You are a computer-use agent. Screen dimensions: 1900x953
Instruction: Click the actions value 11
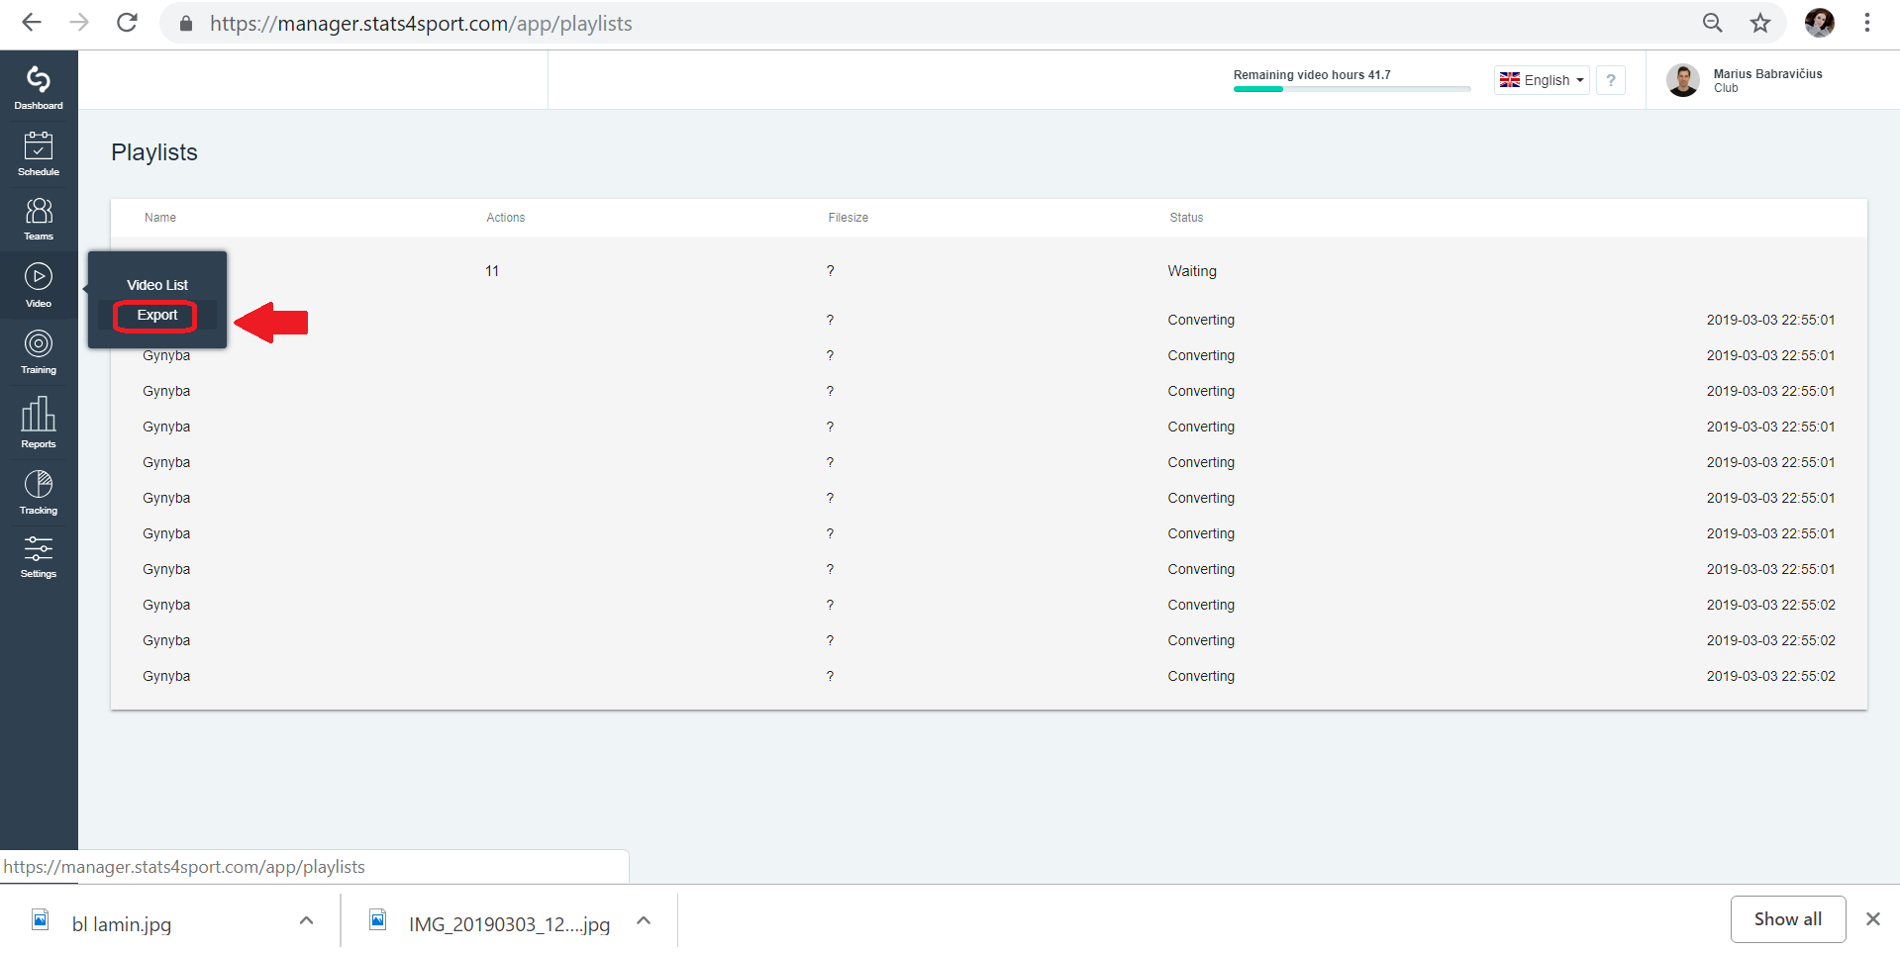coord(492,271)
